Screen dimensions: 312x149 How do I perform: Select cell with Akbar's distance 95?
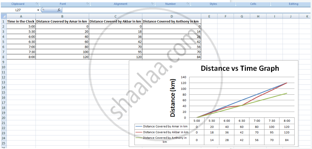tap(115, 52)
